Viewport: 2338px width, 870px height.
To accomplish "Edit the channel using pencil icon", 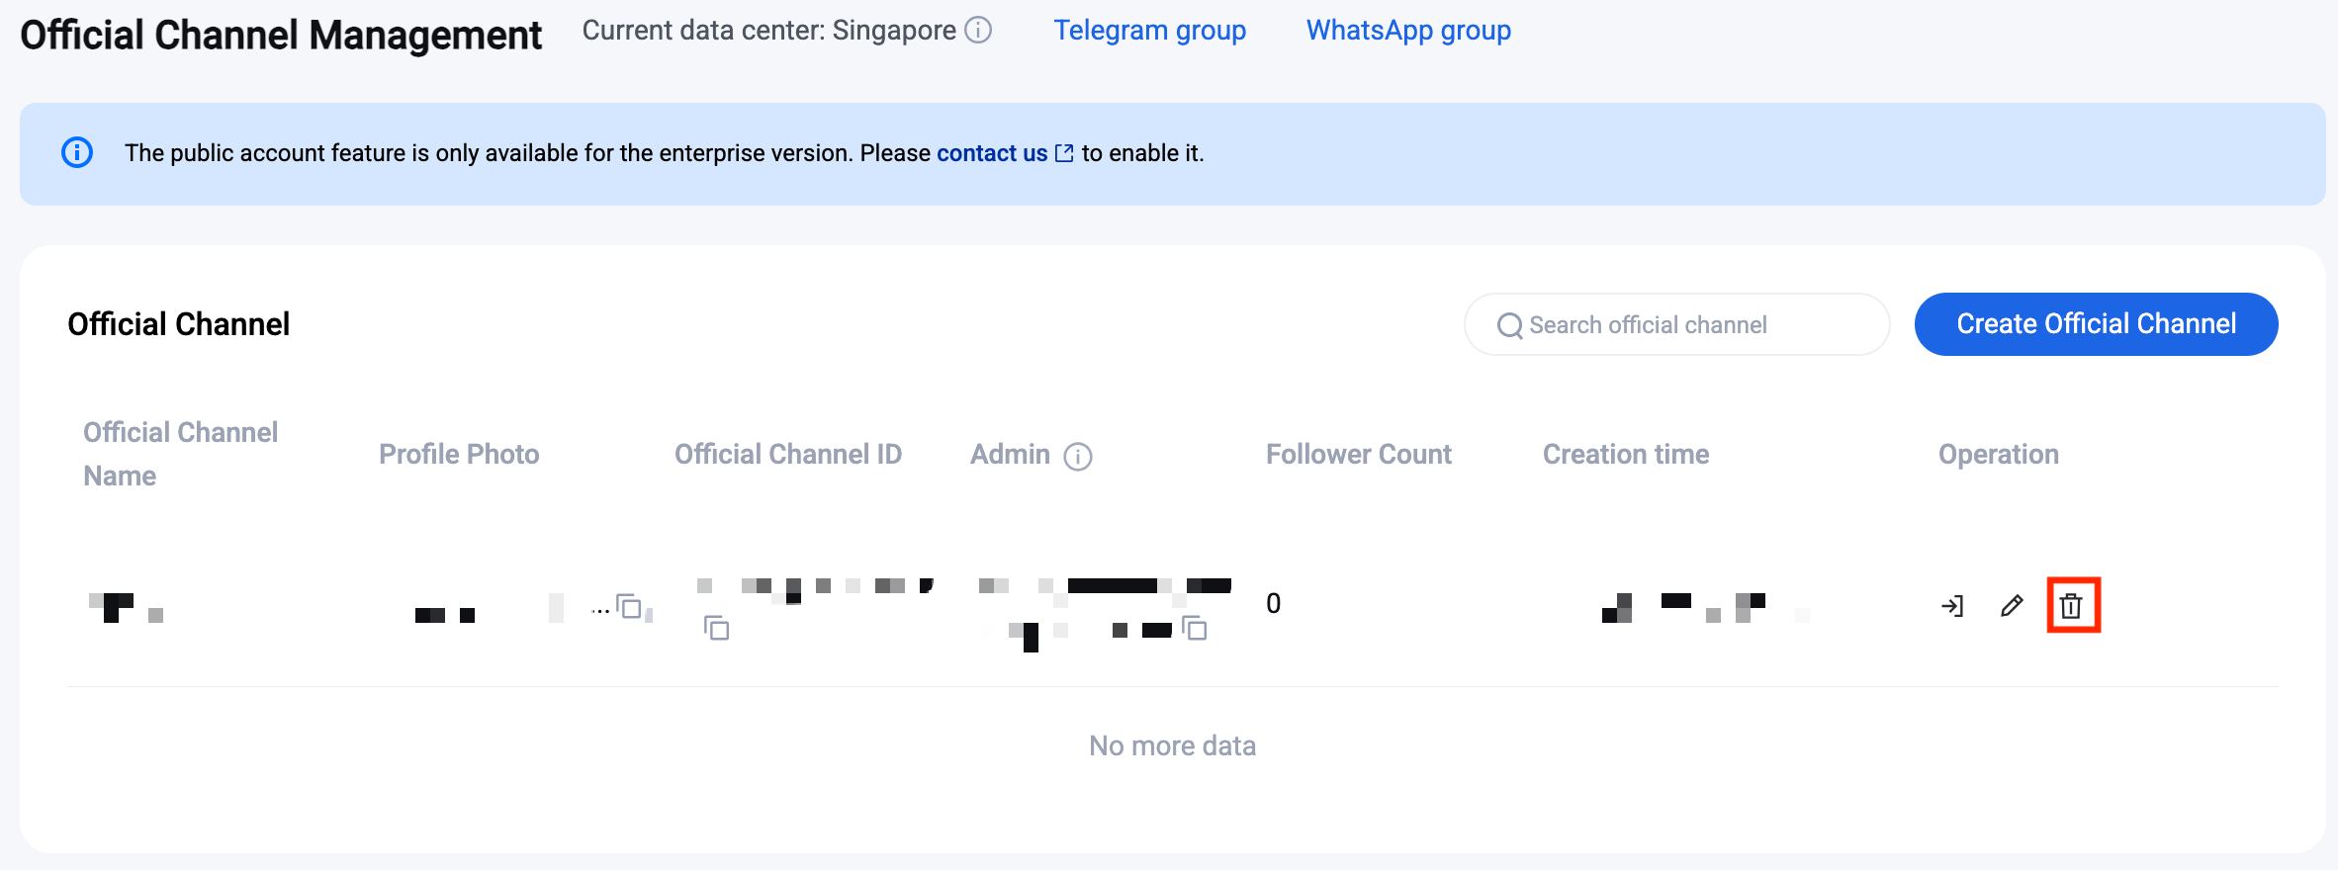I will (2012, 606).
